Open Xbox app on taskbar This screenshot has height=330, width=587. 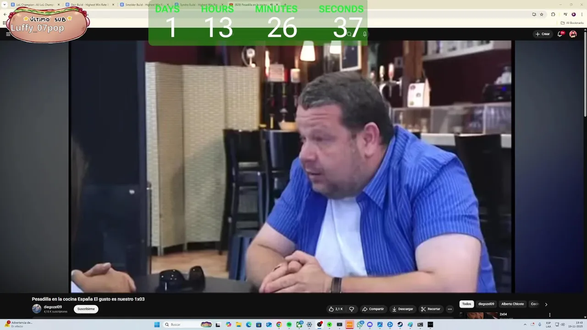click(299, 324)
